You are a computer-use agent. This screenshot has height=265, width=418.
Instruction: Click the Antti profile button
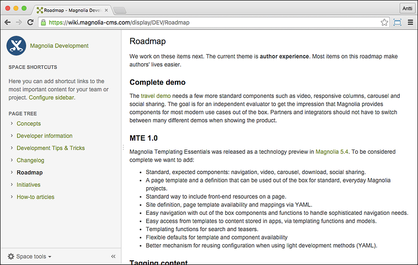tap(407, 8)
